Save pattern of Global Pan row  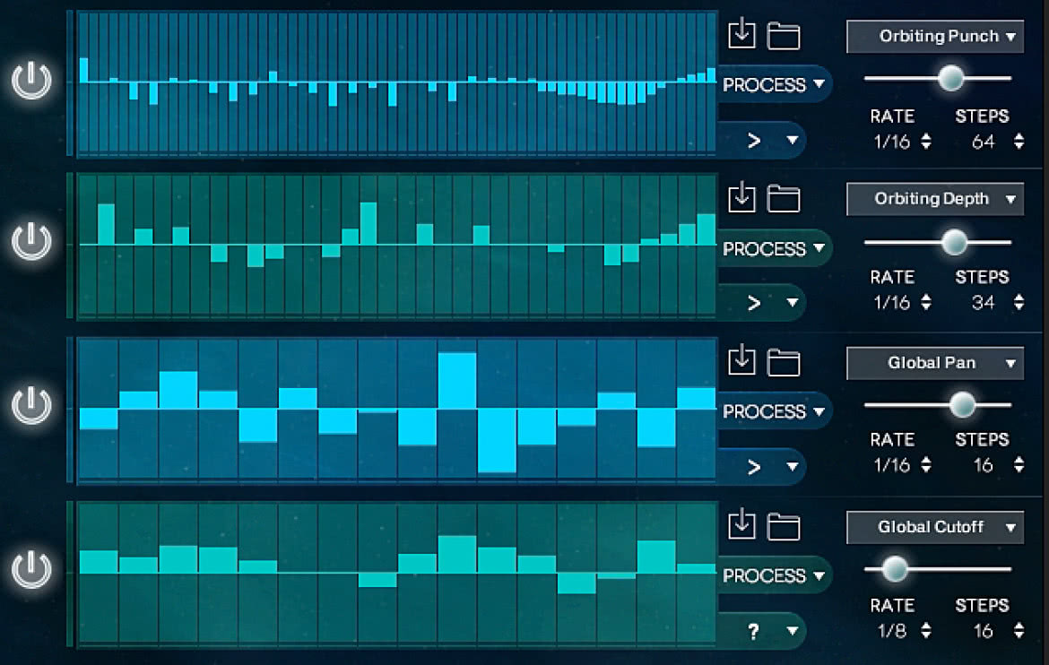coord(741,360)
